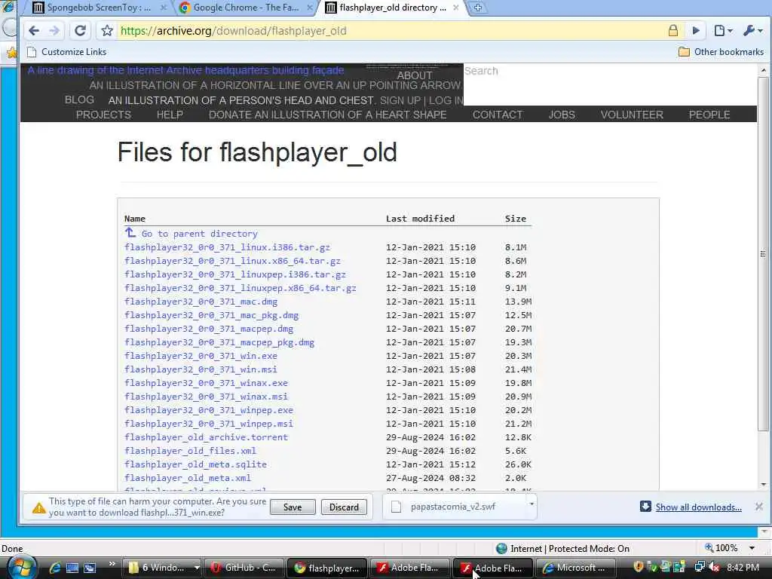The width and height of the screenshot is (772, 579).
Task: Open the BLOG menu item
Action: (79, 100)
